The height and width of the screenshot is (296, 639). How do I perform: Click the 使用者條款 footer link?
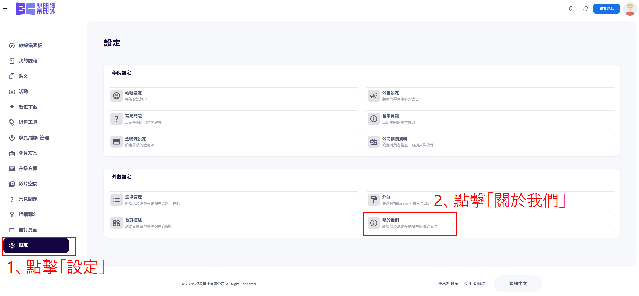pyautogui.click(x=475, y=284)
